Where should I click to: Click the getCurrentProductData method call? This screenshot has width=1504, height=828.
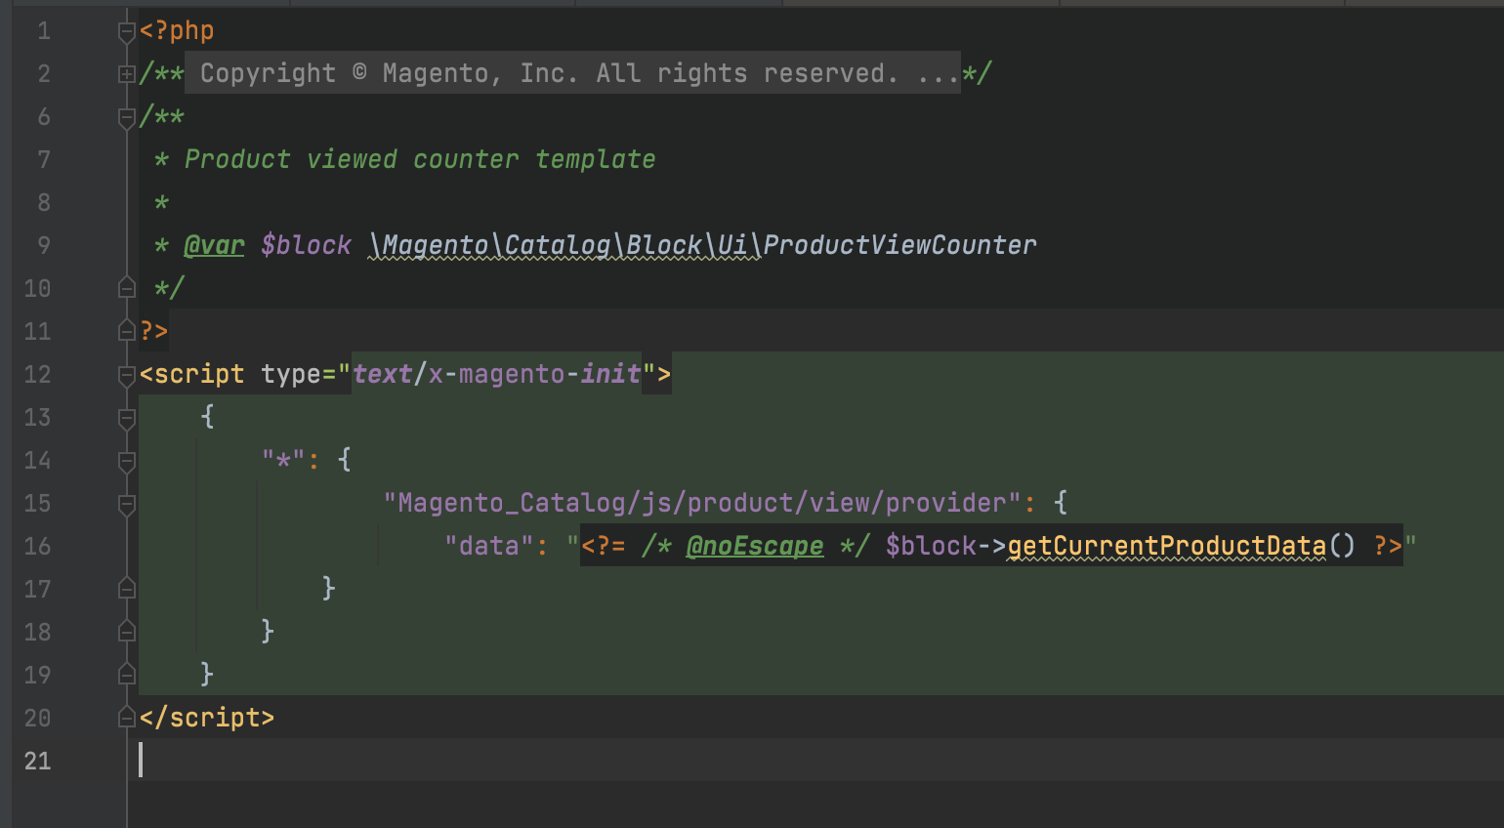[x=1166, y=546]
